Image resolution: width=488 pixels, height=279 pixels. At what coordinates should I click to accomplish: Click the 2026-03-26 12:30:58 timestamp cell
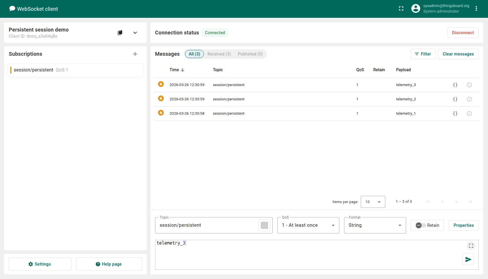(x=187, y=114)
